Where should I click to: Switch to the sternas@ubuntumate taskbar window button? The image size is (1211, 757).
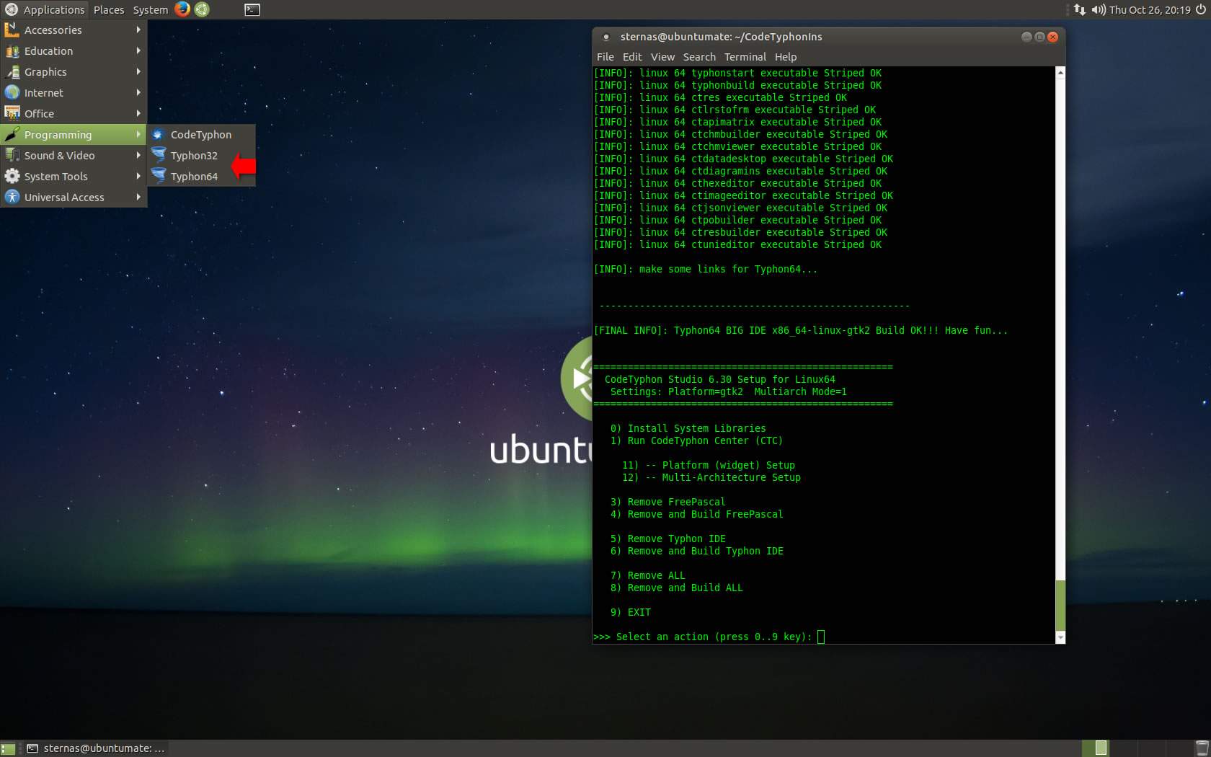96,748
